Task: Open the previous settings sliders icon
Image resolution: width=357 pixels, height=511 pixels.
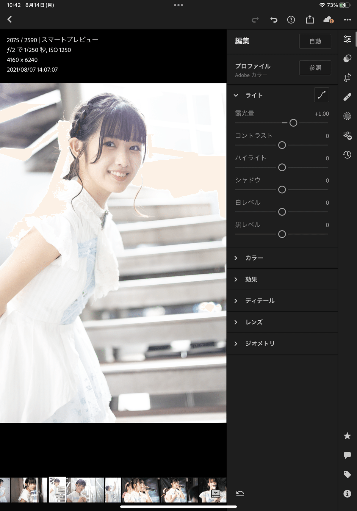Action: pos(347,135)
